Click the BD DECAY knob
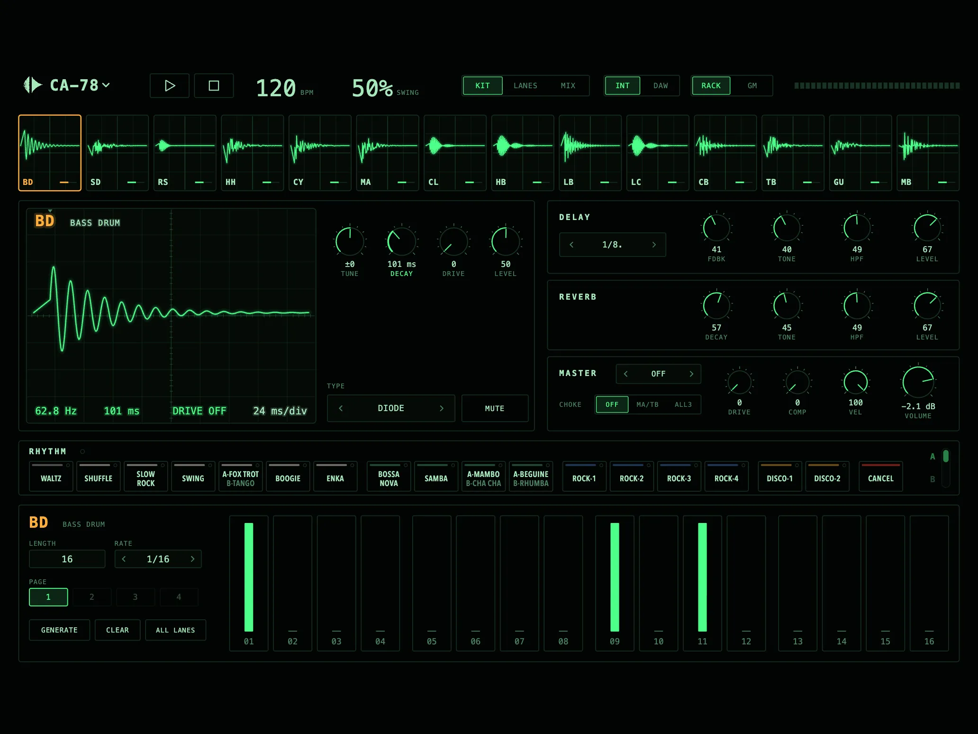Screen dimensions: 978x734 [401, 241]
